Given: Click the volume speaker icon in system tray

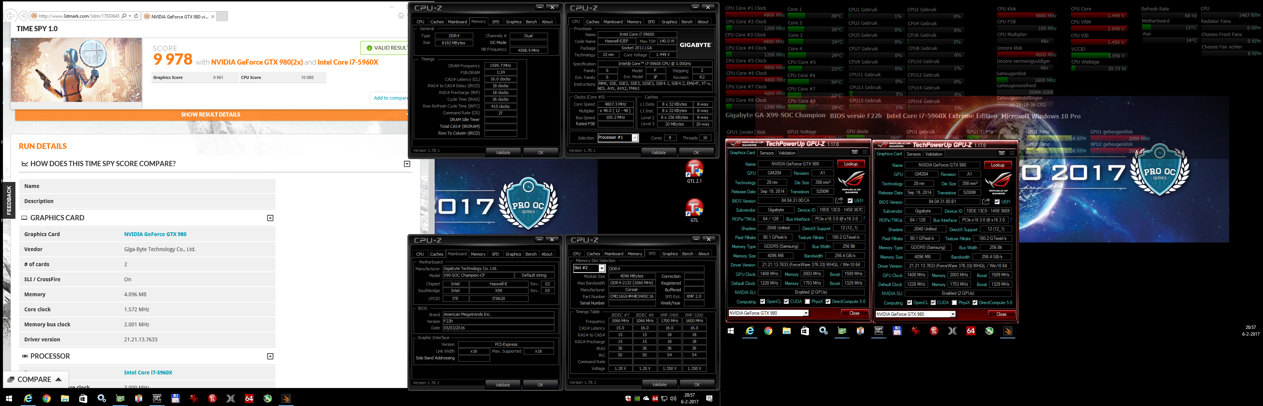Looking at the screenshot, I should [x=673, y=398].
